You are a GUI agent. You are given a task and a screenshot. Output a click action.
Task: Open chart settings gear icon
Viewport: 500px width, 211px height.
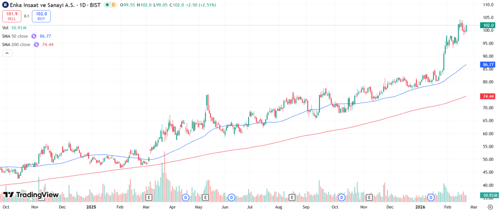coord(490,207)
